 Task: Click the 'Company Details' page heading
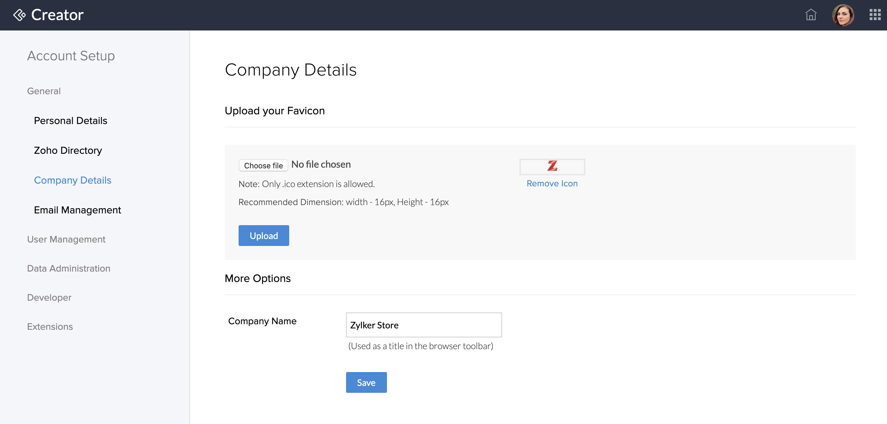[291, 70]
